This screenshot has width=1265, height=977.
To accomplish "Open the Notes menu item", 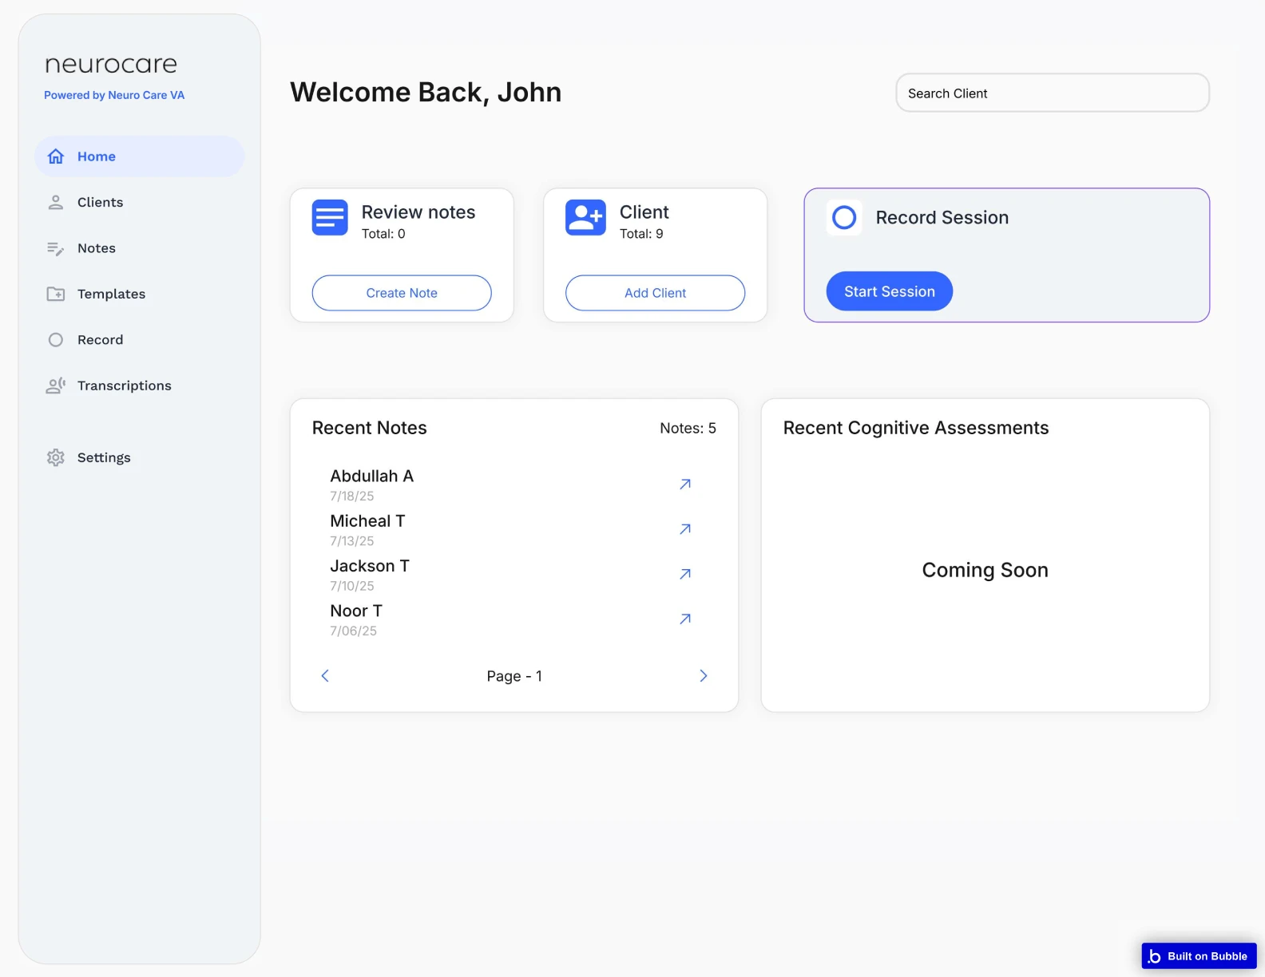I will 139,248.
